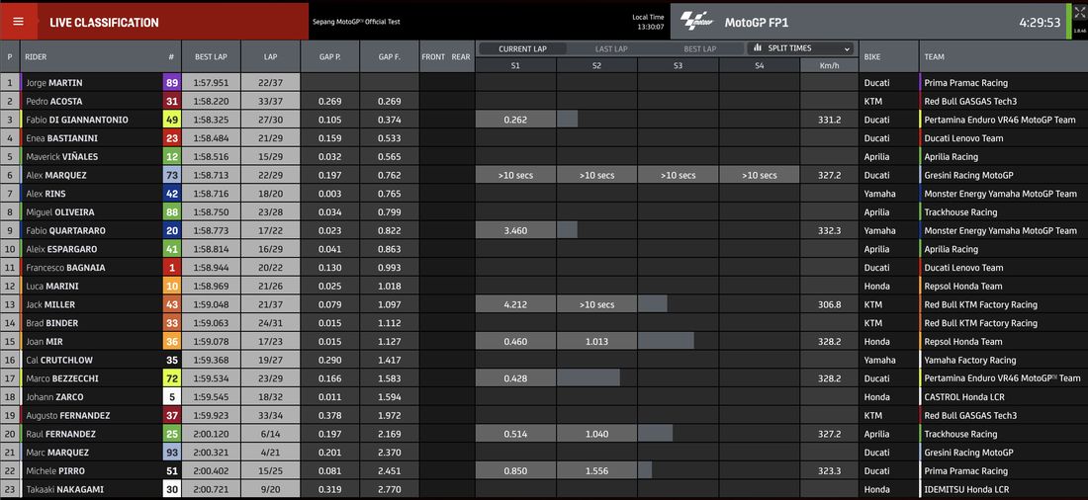Select rider Enea BASTIANINI
Screen dimensions: 1088x500
(x=61, y=138)
